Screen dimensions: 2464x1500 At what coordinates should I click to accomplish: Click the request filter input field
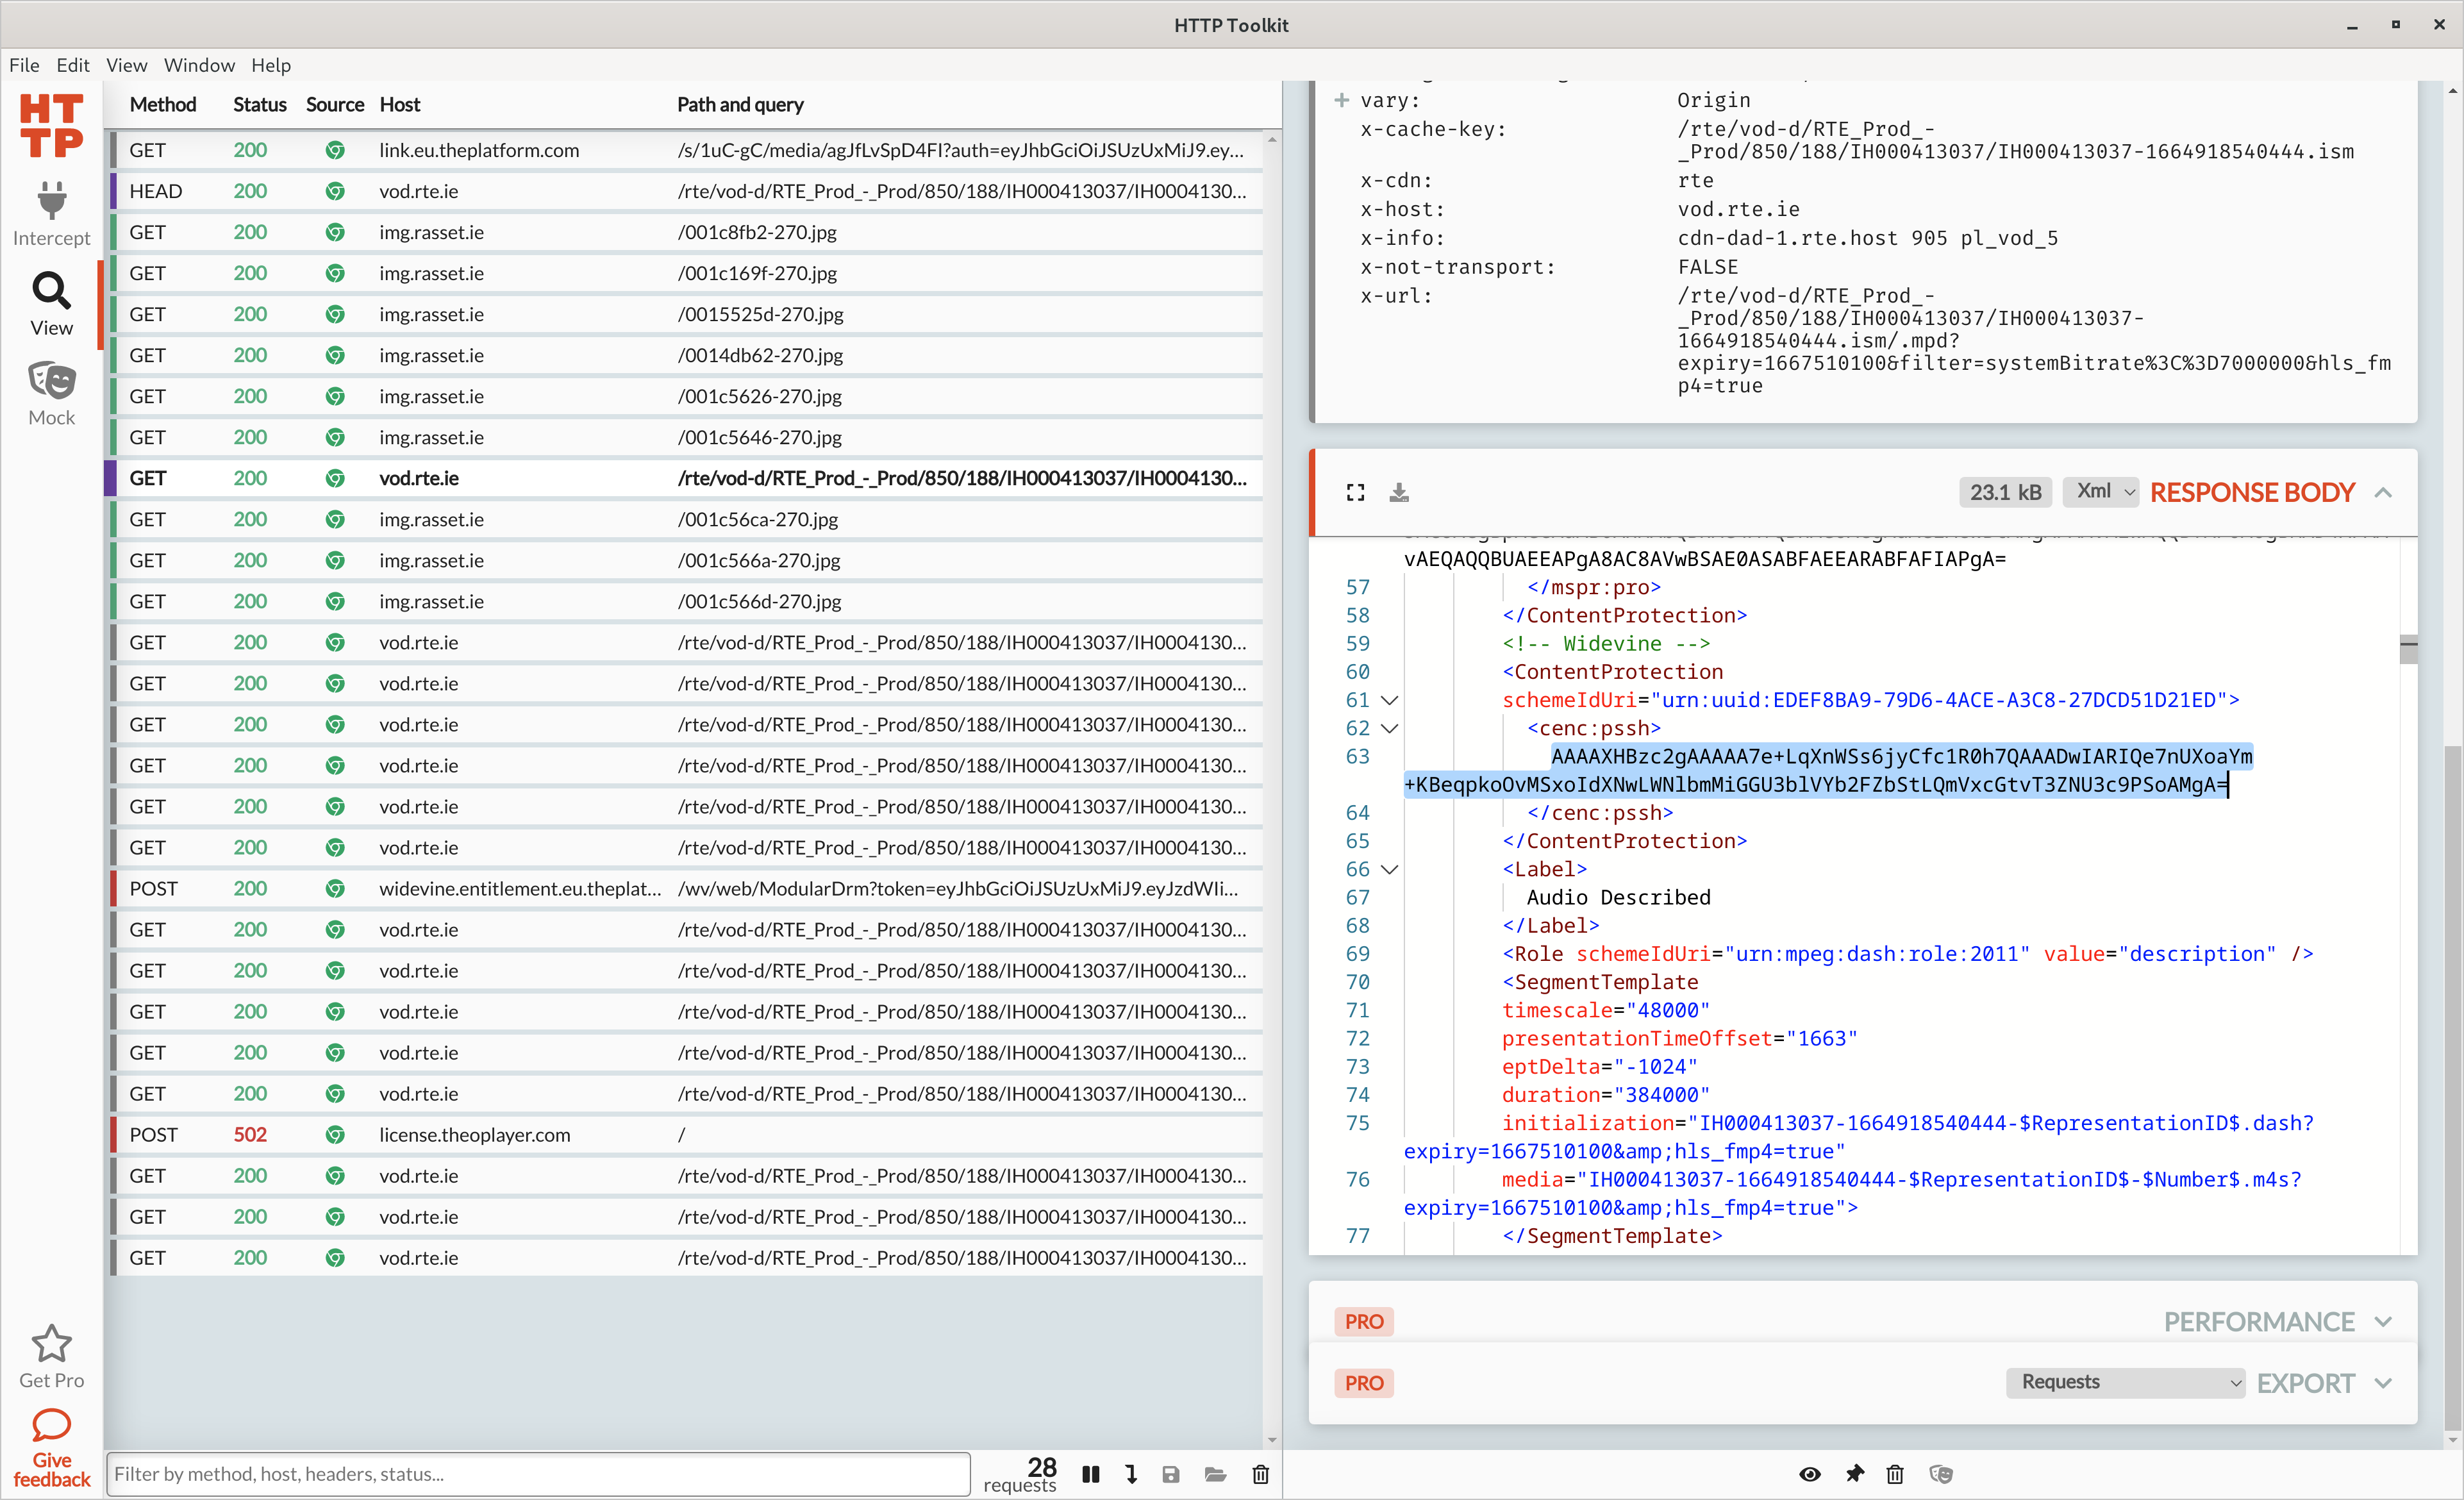[x=538, y=1474]
